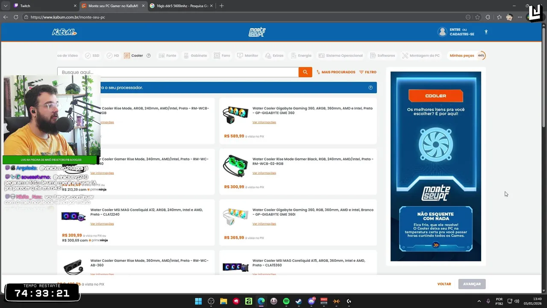Click the Monte Seu PC header logo
This screenshot has width=547, height=308.
pyautogui.click(x=257, y=32)
